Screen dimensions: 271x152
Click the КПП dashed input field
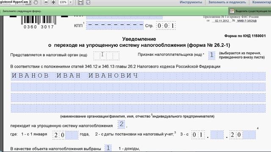click(115, 25)
